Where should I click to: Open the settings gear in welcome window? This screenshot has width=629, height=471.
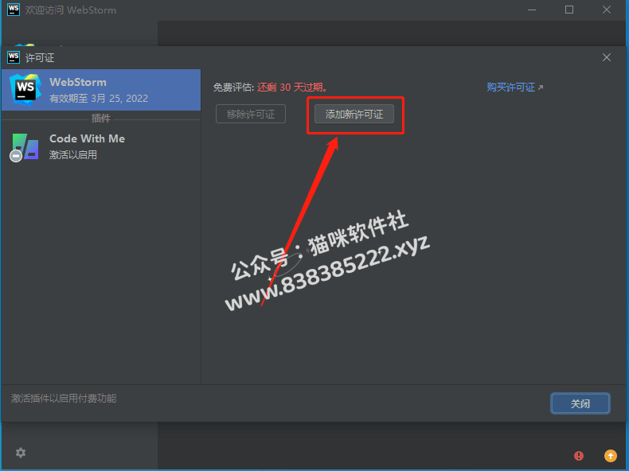tap(21, 453)
